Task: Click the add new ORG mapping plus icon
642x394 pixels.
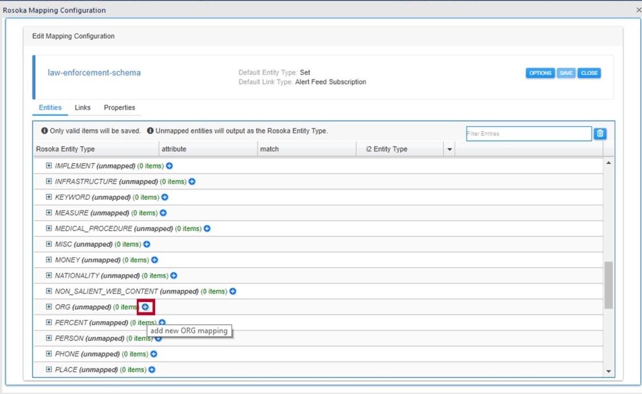Action: 146,306
